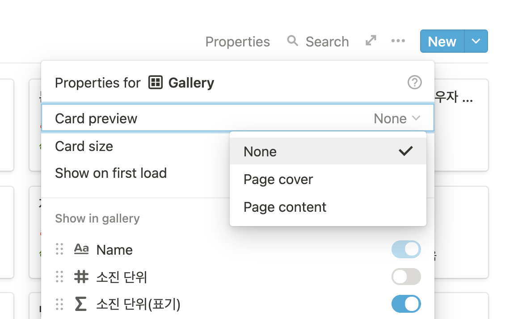Toggle the Name property switch

[x=406, y=249]
